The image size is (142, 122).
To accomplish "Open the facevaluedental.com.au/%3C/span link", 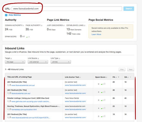I will point(31,118).
